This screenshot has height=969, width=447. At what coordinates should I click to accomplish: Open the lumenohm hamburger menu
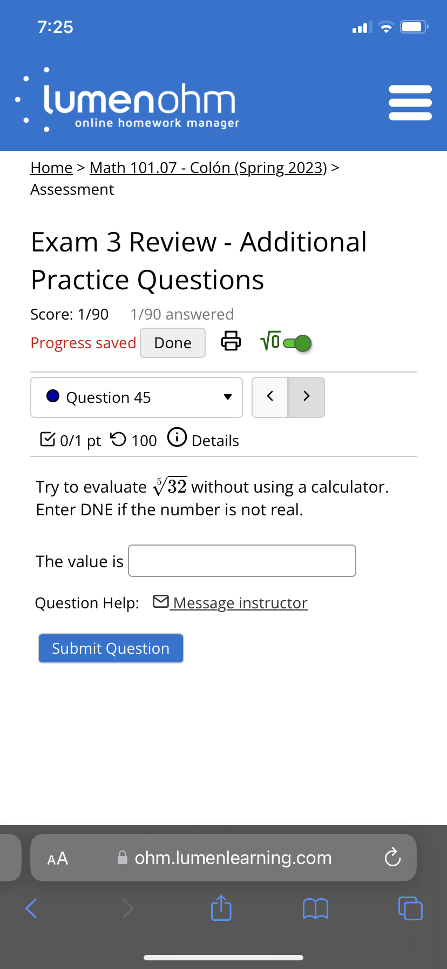click(x=410, y=102)
